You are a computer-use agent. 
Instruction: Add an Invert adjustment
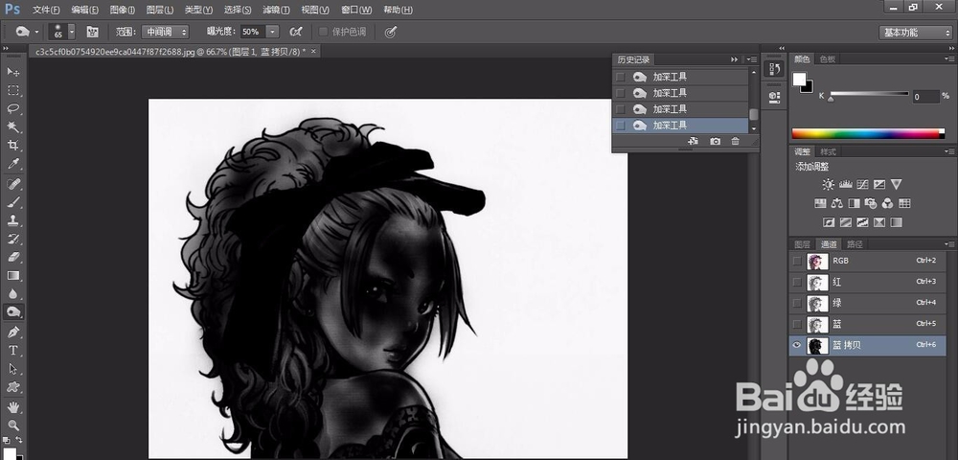pyautogui.click(x=829, y=221)
